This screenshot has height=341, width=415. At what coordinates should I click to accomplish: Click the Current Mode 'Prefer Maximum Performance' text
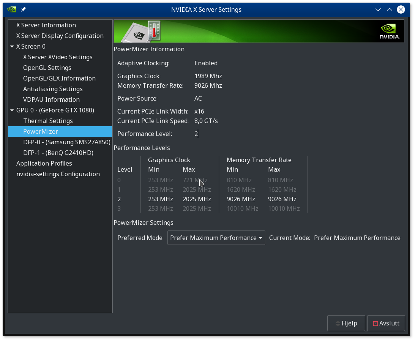[x=357, y=238]
